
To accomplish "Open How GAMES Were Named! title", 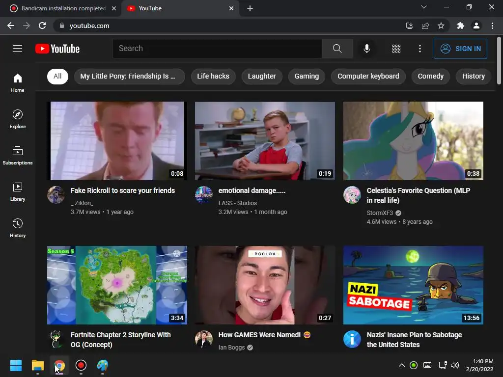I will pos(265,335).
